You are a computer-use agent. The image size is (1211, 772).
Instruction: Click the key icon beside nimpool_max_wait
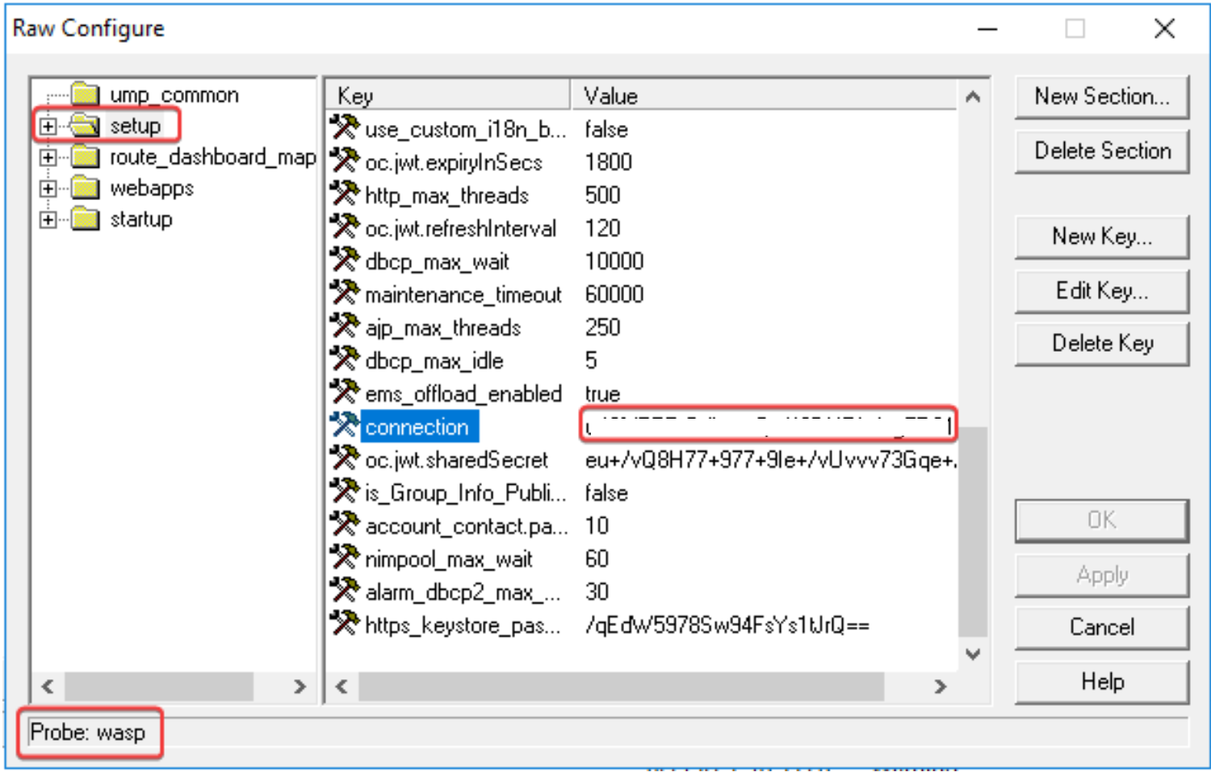tap(345, 558)
